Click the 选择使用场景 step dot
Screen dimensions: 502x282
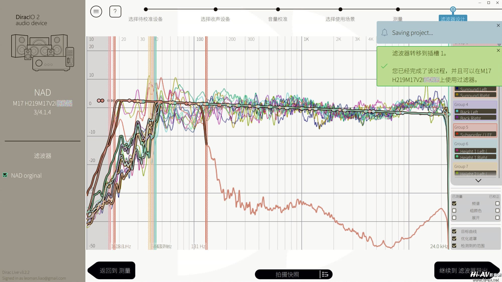pos(340,9)
